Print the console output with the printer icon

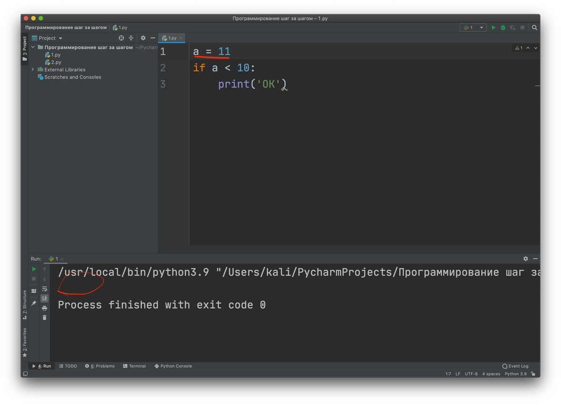tap(44, 308)
